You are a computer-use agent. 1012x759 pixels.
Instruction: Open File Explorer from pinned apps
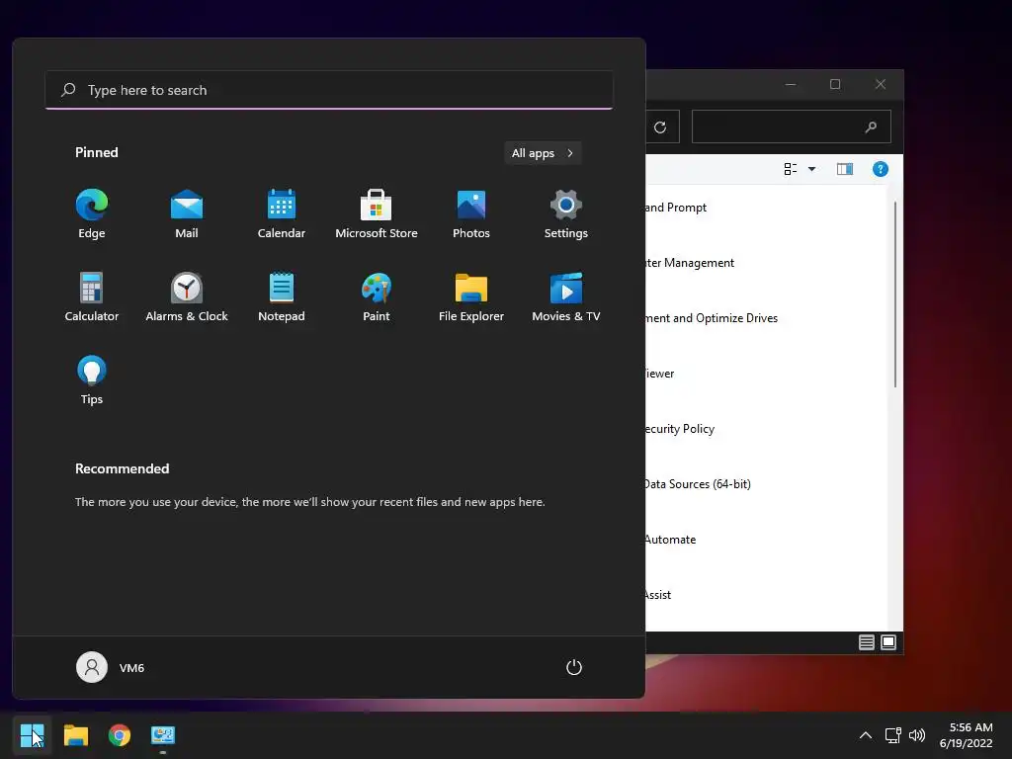click(471, 296)
